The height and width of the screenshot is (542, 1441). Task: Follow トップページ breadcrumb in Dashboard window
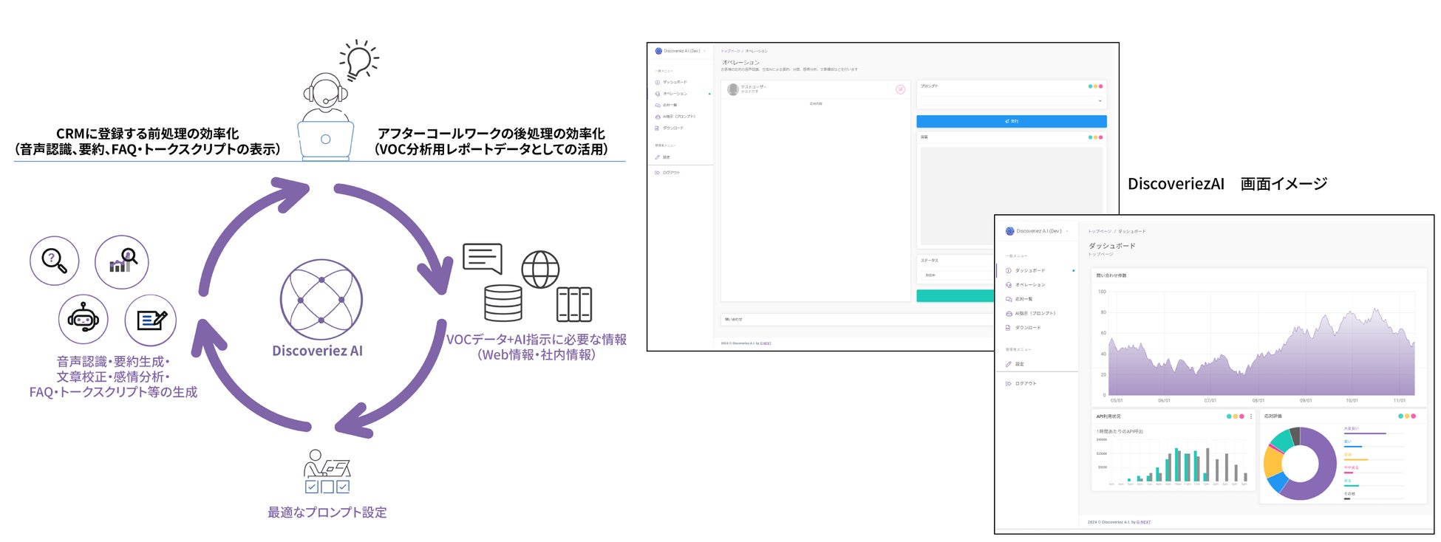[1100, 231]
